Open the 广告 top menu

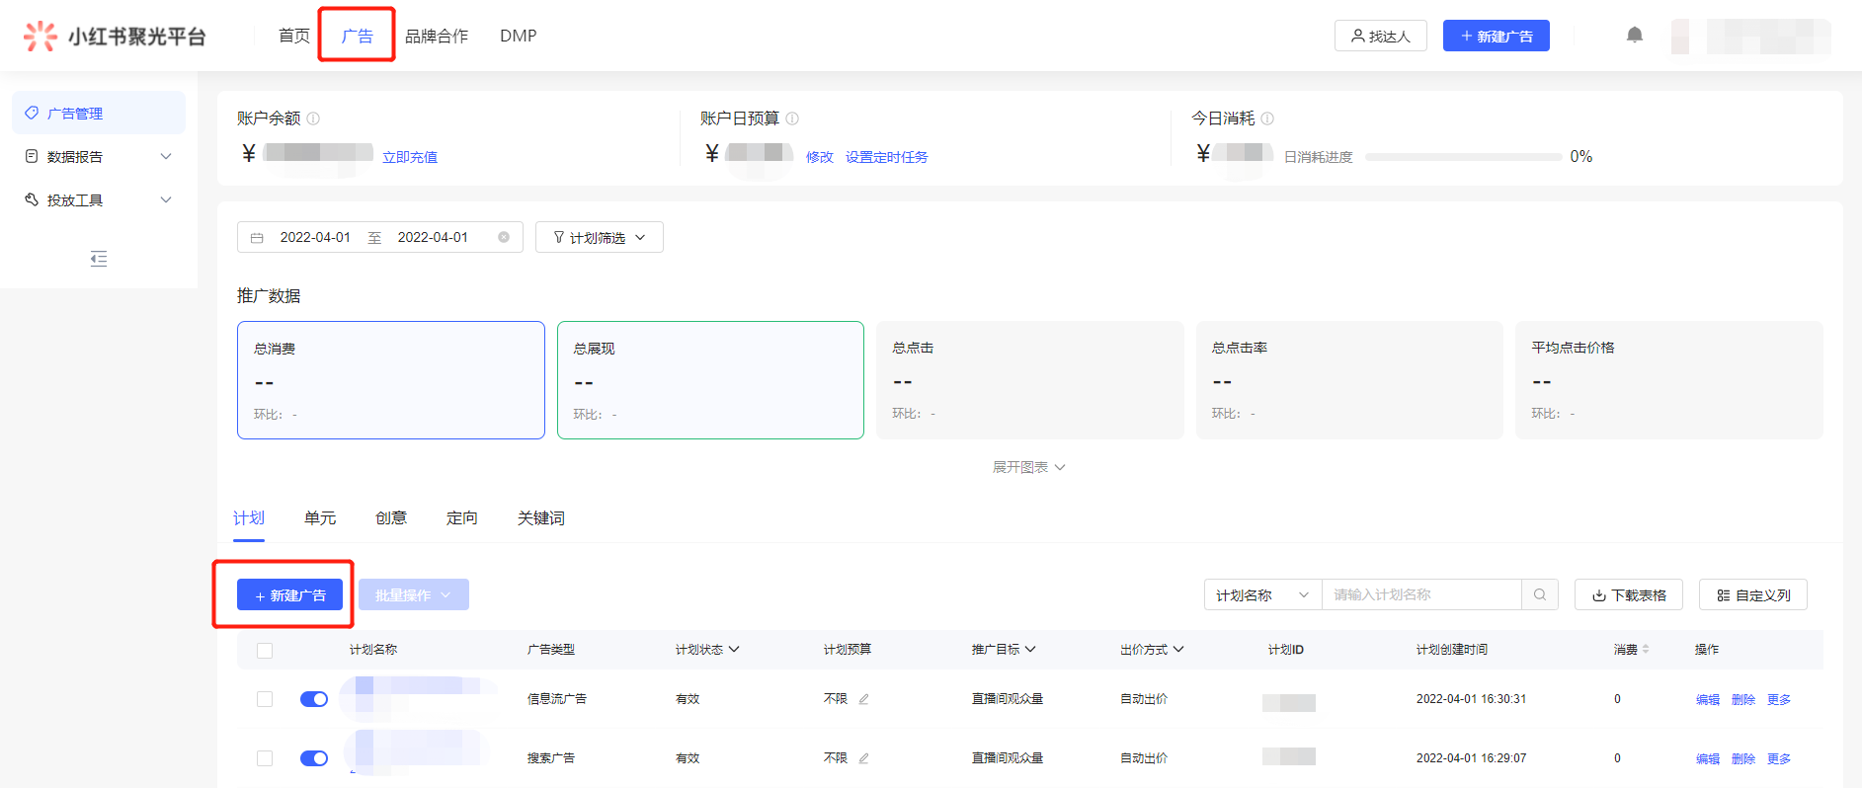click(x=358, y=36)
